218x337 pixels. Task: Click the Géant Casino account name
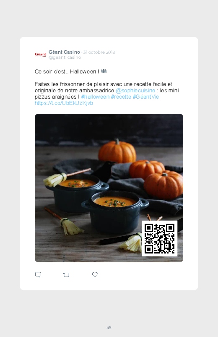click(64, 52)
